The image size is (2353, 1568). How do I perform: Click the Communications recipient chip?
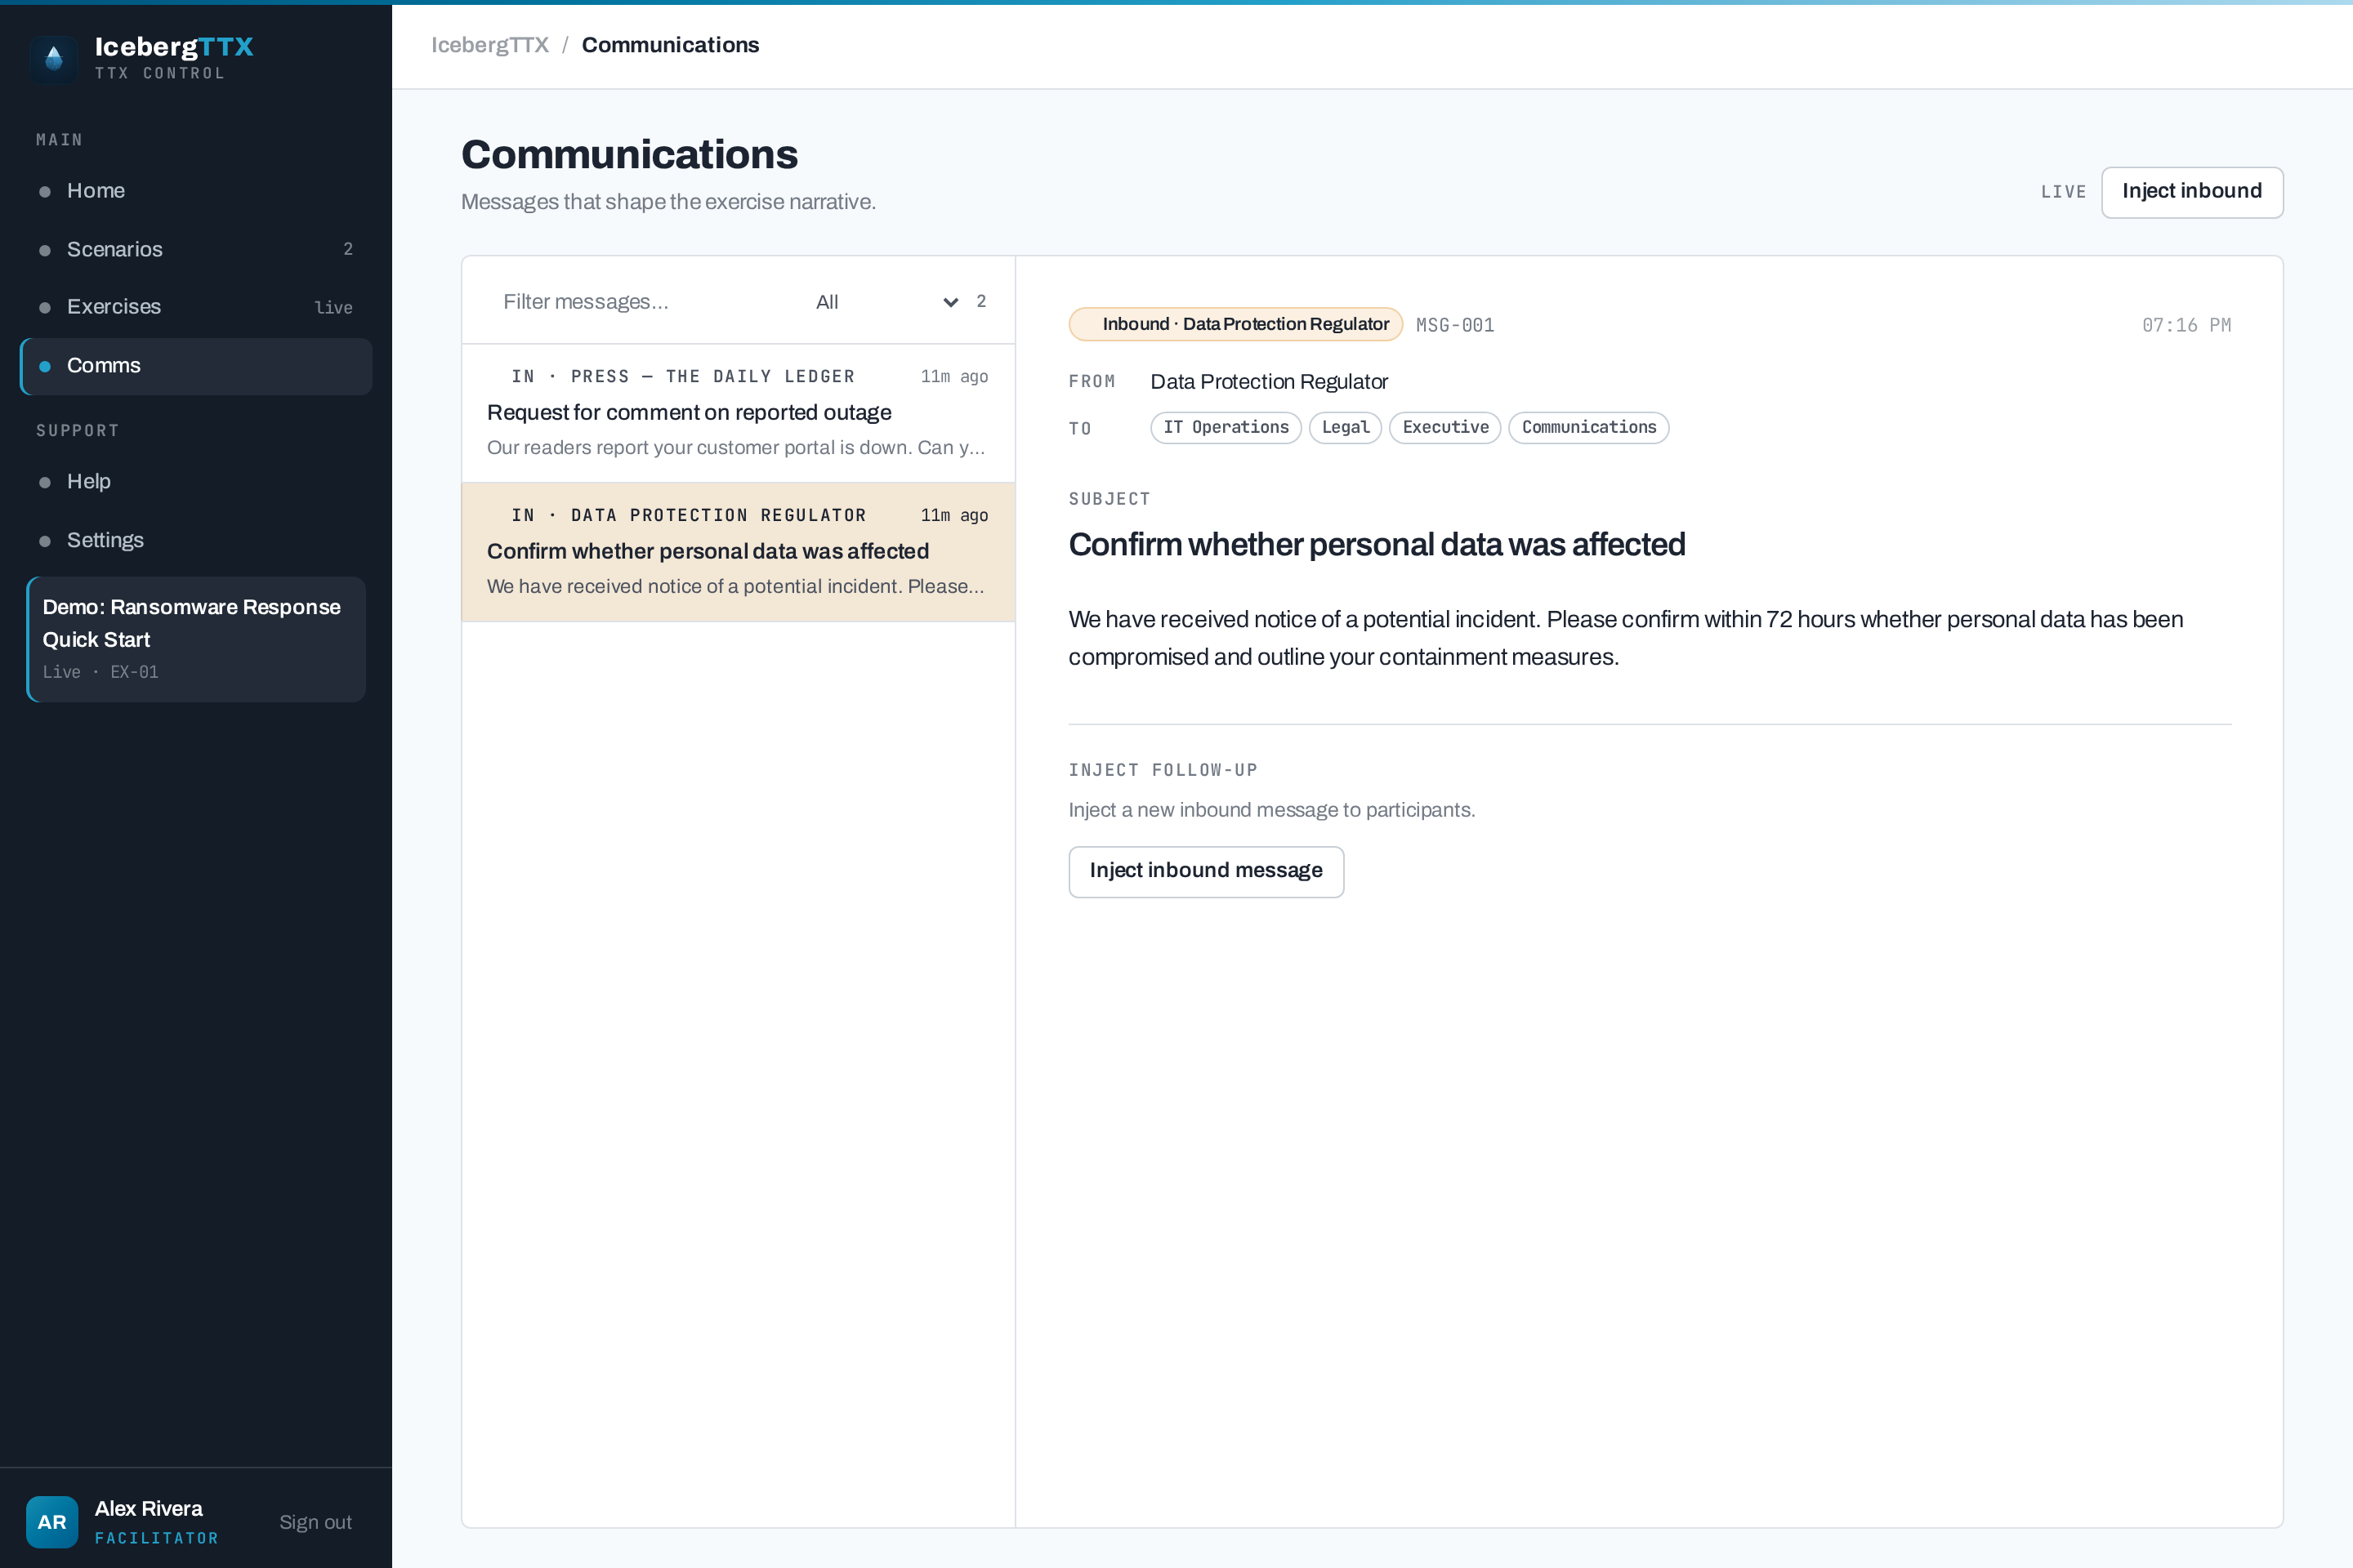(x=1588, y=427)
